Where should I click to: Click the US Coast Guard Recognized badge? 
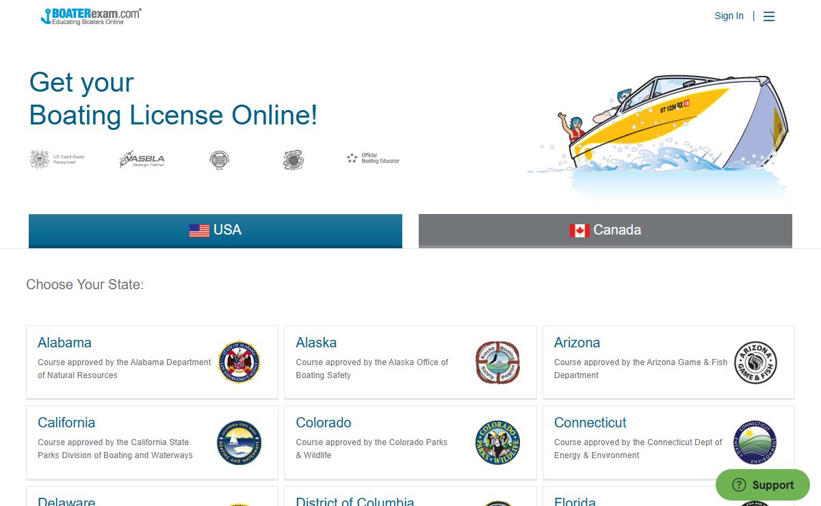(x=57, y=159)
